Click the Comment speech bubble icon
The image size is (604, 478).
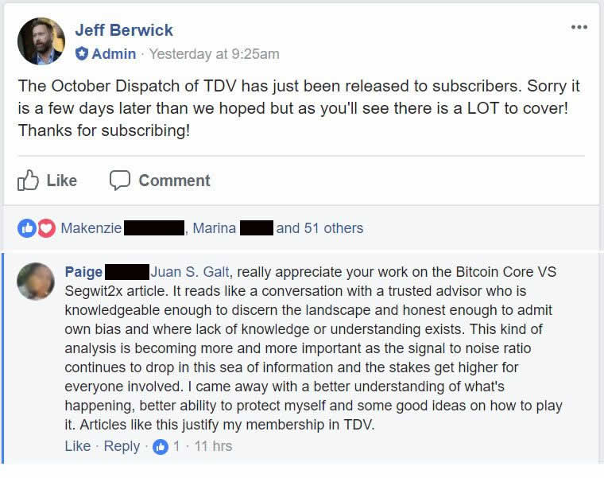point(120,181)
